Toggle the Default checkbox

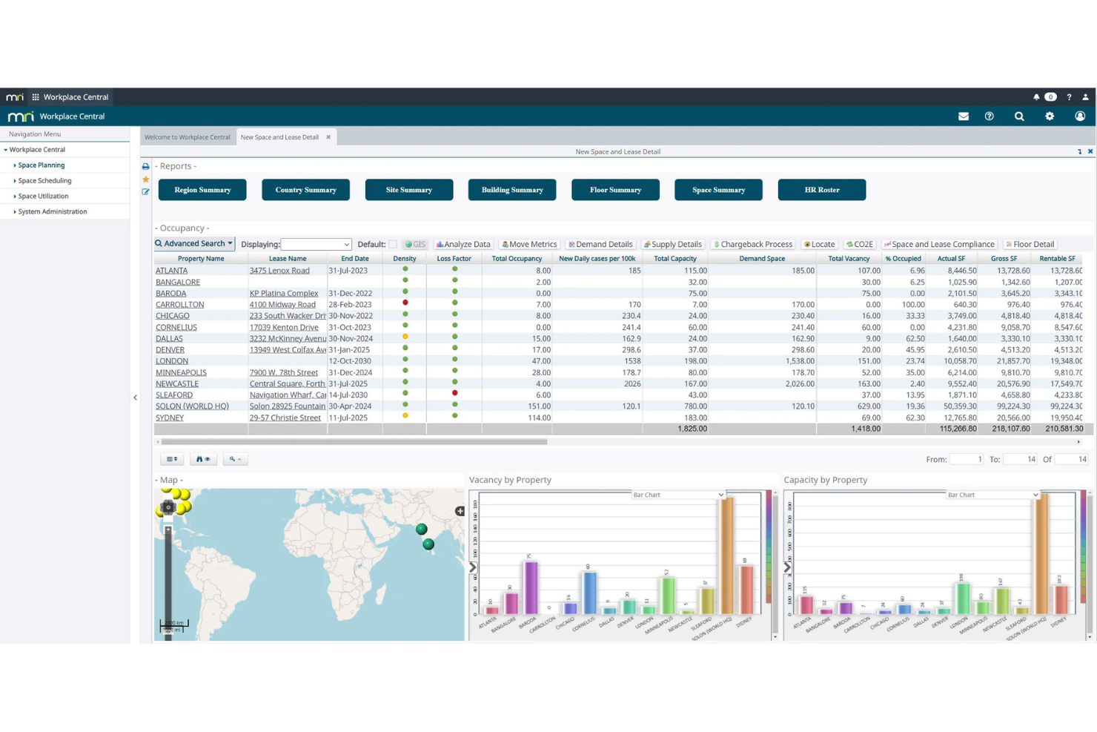click(x=393, y=244)
